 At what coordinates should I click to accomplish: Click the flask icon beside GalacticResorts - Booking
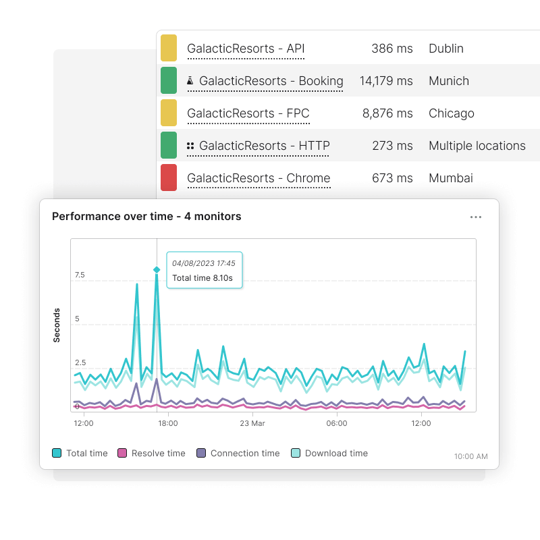pos(190,80)
